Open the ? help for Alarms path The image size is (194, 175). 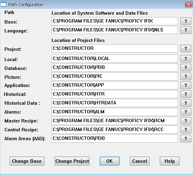click(186, 112)
